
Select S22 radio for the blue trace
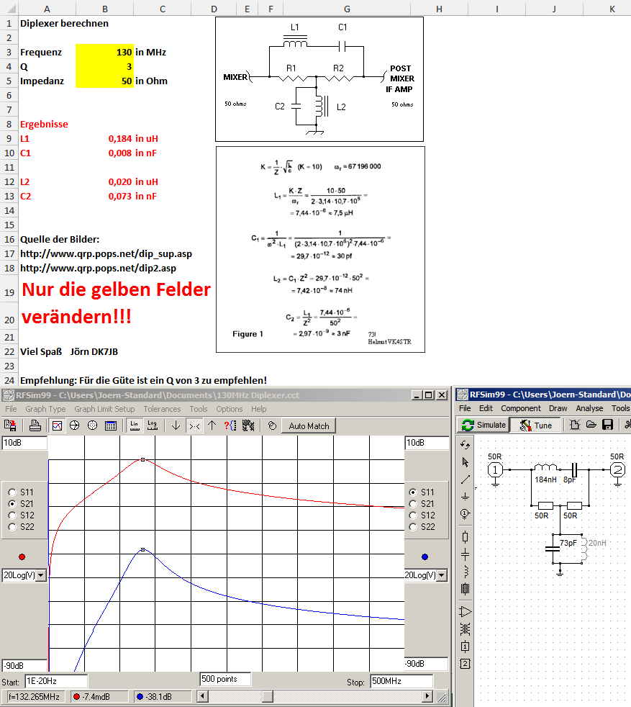pyautogui.click(x=412, y=526)
